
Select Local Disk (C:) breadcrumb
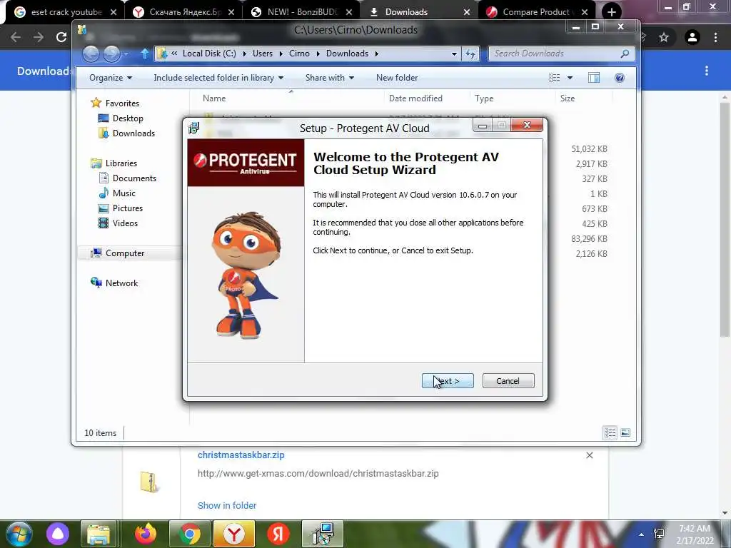209,54
